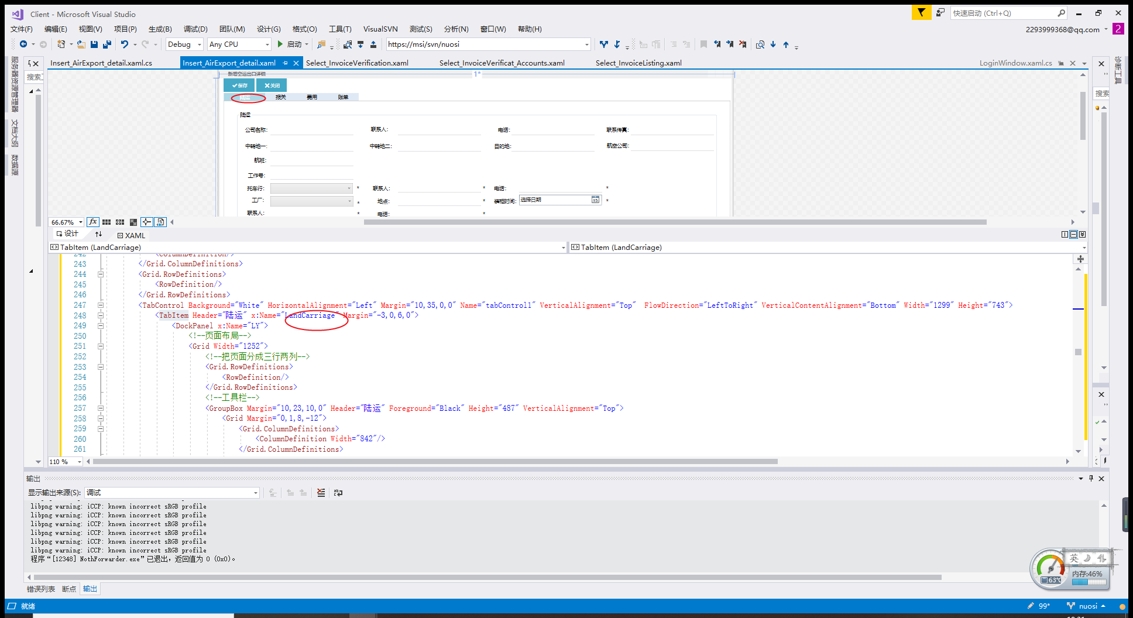Click the Undo arrow icon
The width and height of the screenshot is (1133, 618).
click(125, 44)
